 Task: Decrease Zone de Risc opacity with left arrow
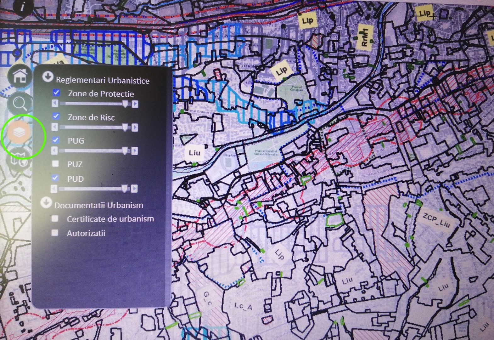55,127
